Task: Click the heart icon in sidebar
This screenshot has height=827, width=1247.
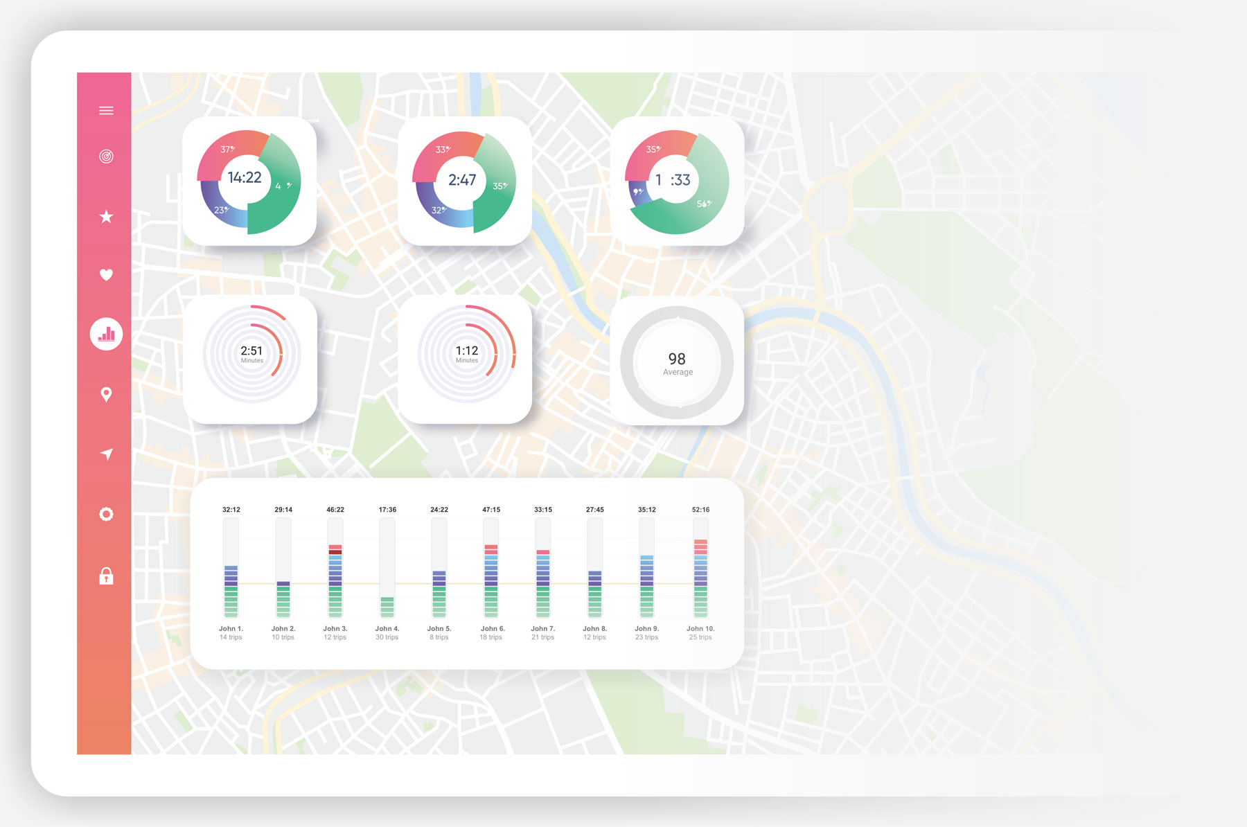Action: (106, 275)
